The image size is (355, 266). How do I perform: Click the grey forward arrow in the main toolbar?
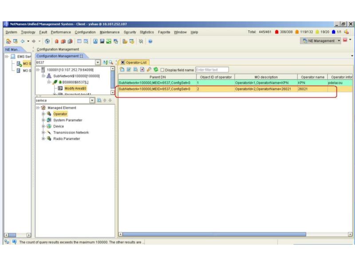pyautogui.click(x=34, y=41)
